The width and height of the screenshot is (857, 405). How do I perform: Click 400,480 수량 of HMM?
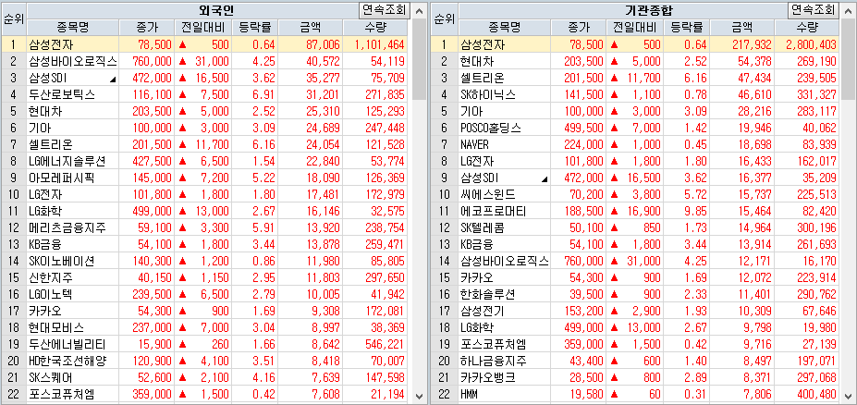coord(817,395)
